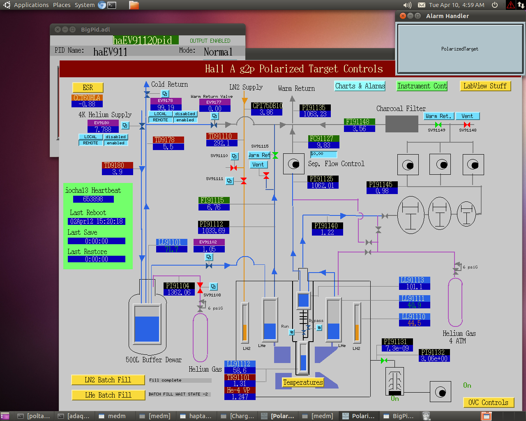This screenshot has width=526, height=421.
Task: Open related display icon for SV91111
Action: [230, 180]
